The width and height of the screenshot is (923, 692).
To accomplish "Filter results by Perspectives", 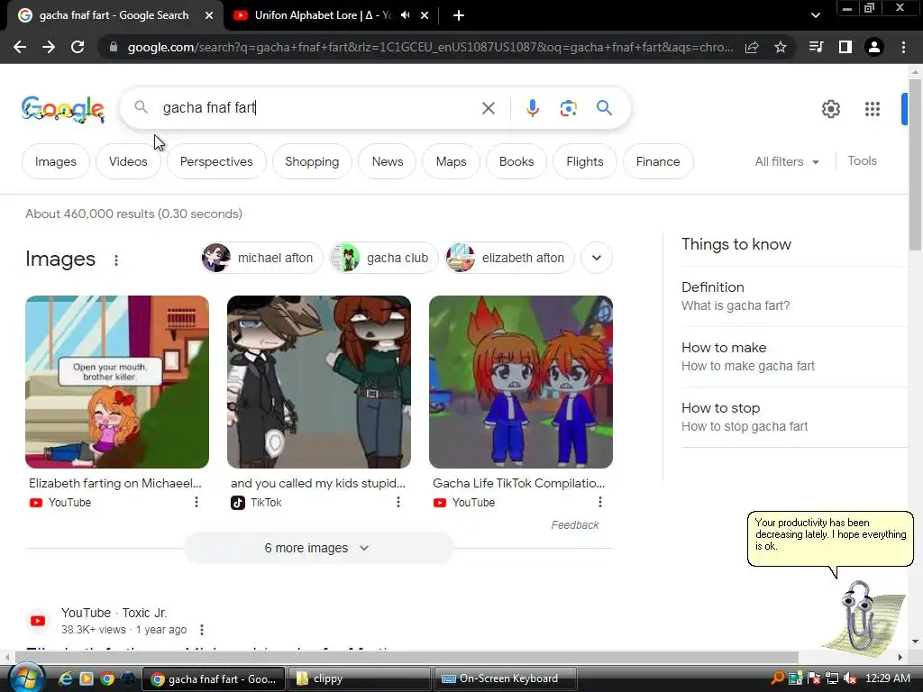I will coord(216,161).
